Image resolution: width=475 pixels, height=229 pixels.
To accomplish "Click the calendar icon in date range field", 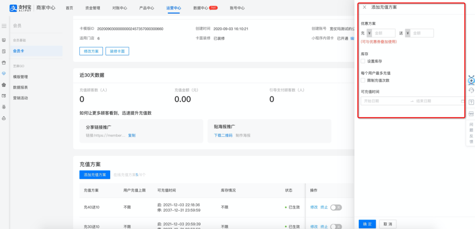I will 462,101.
